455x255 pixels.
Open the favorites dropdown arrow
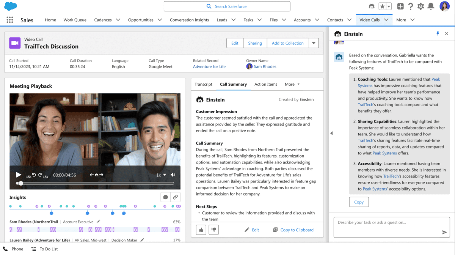[388, 6]
